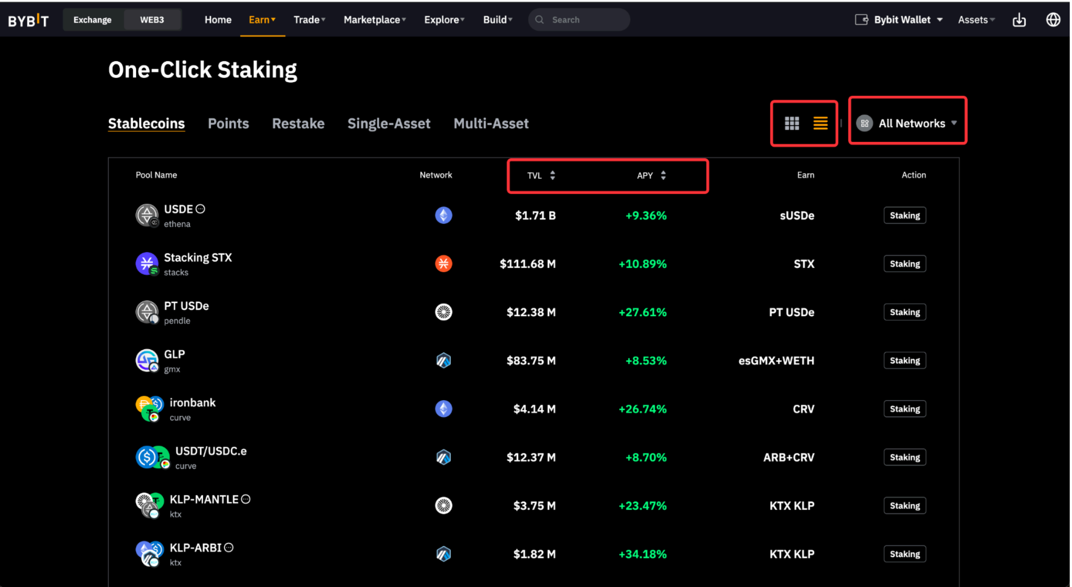This screenshot has height=587, width=1072.
Task: Open the Multi-Asset tab
Action: 490,124
